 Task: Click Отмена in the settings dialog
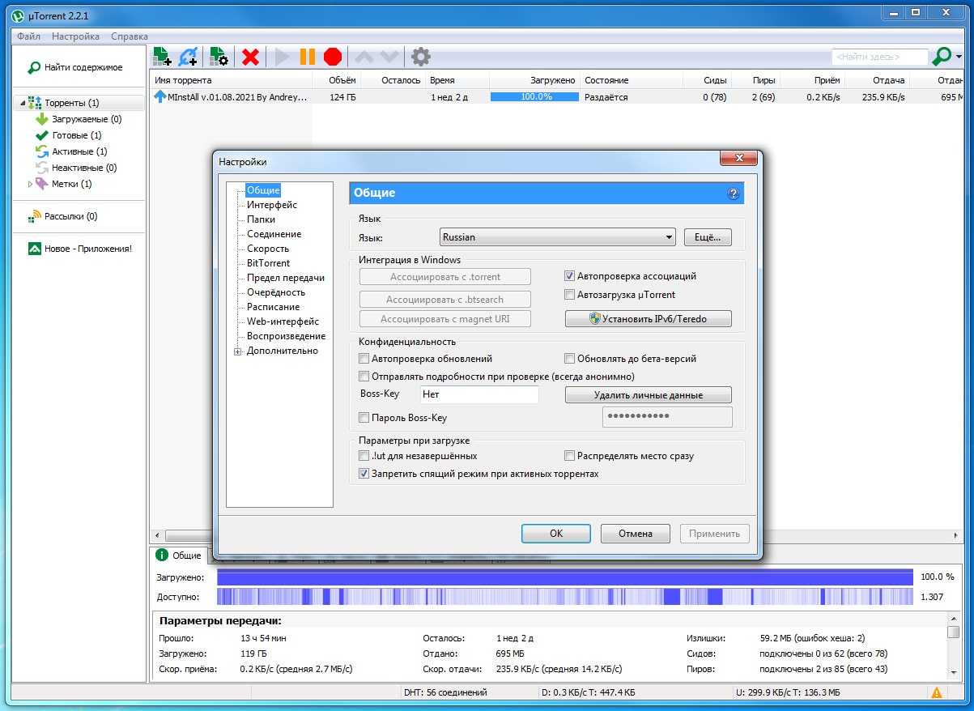tap(636, 534)
